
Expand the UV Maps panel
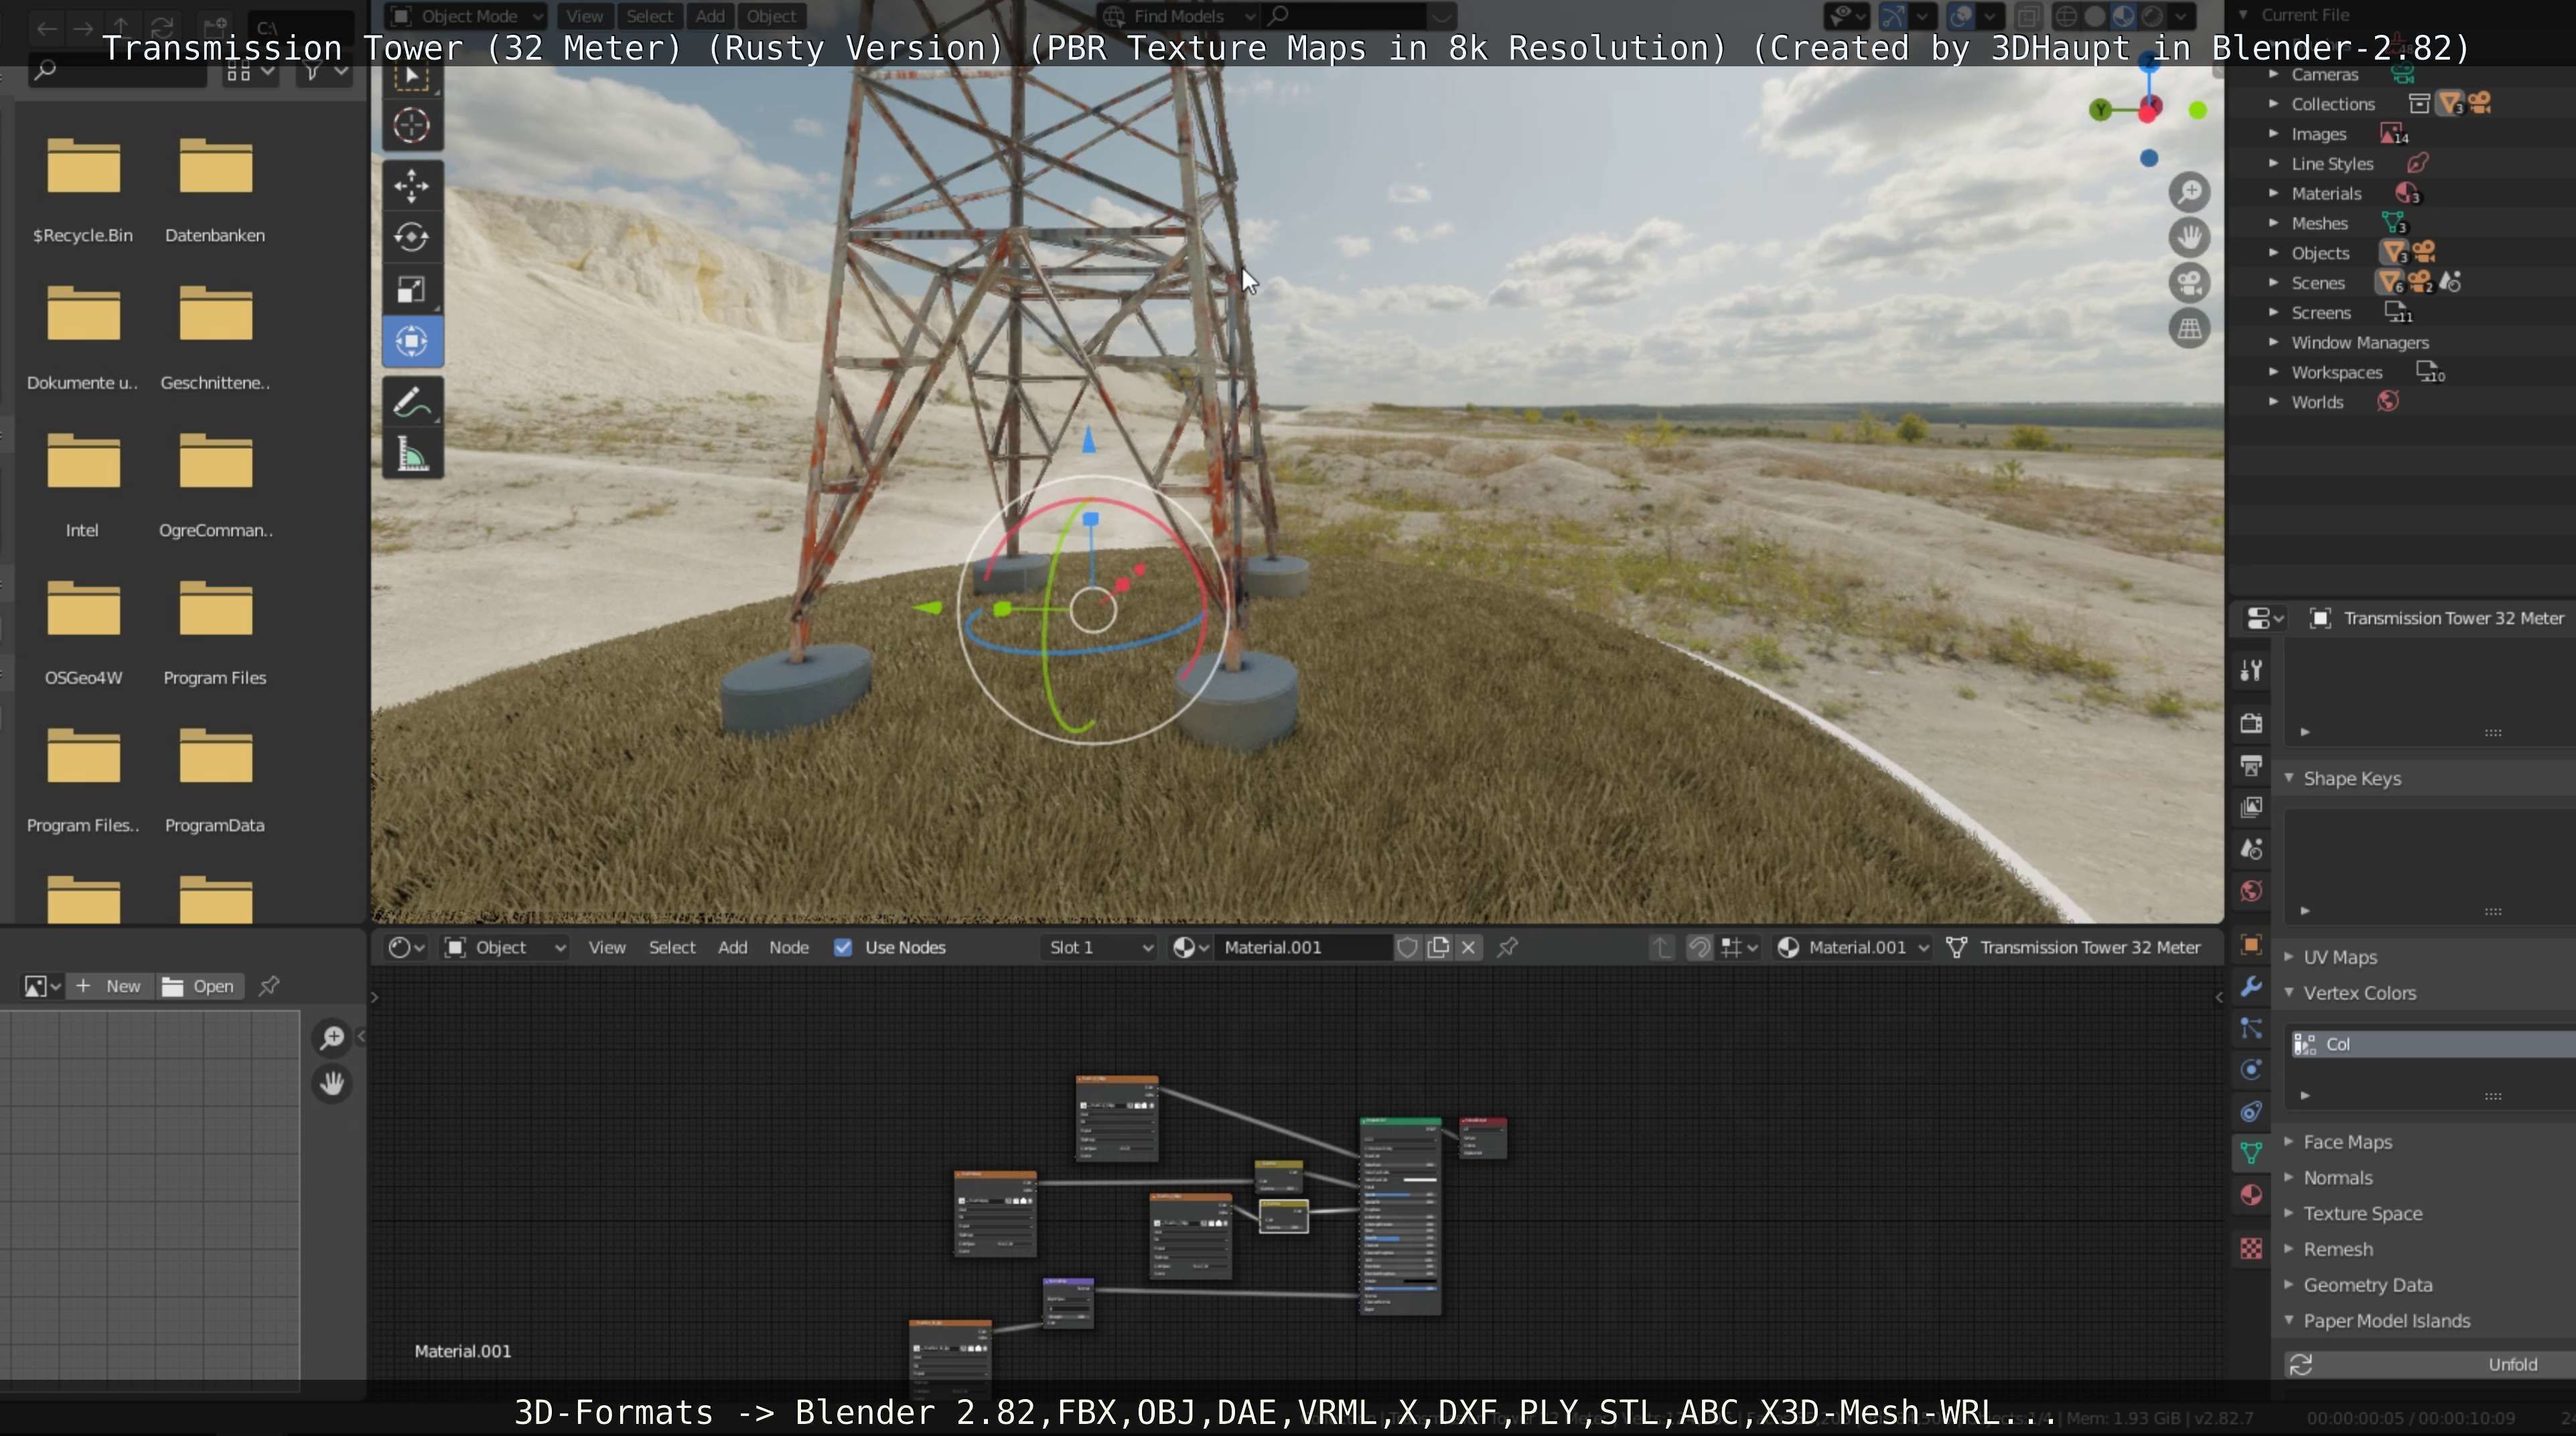[2289, 957]
